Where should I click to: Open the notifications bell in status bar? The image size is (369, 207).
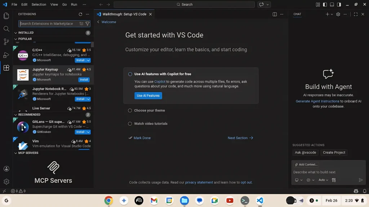pos(365,191)
